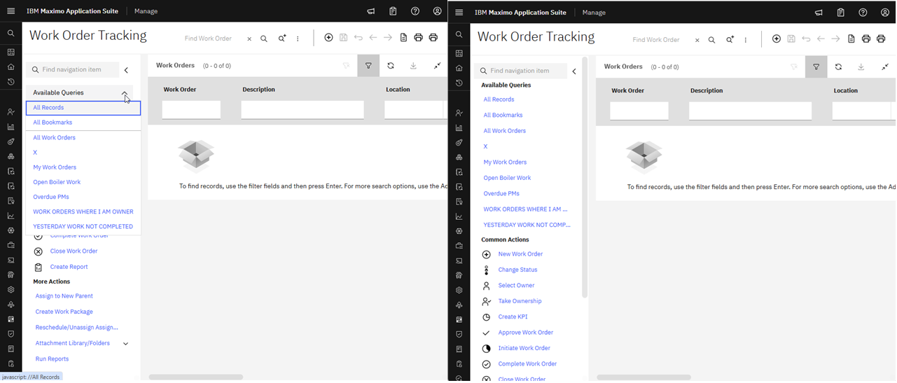897x383 pixels.
Task: Click Create Report link in left panel
Action: click(69, 267)
